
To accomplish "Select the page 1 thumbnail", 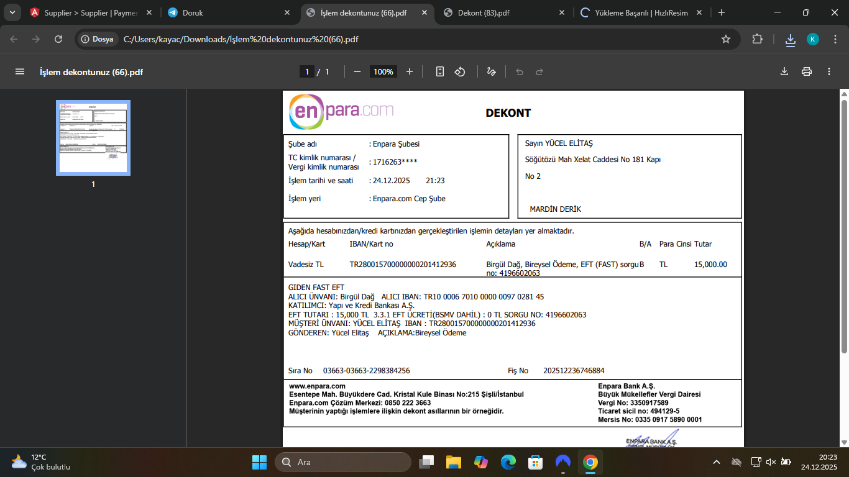I will click(93, 138).
